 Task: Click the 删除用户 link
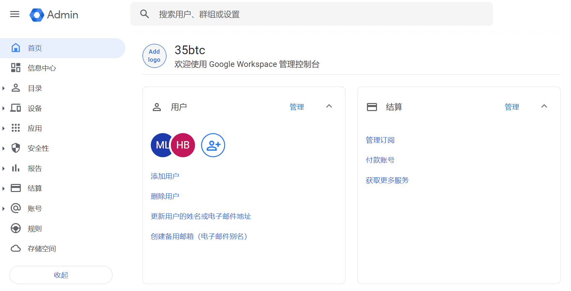[165, 196]
